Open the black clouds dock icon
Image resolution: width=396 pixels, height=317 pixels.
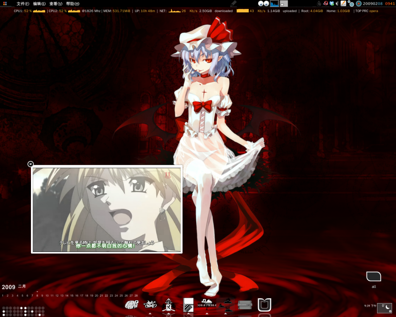pyautogui.click(x=226, y=305)
